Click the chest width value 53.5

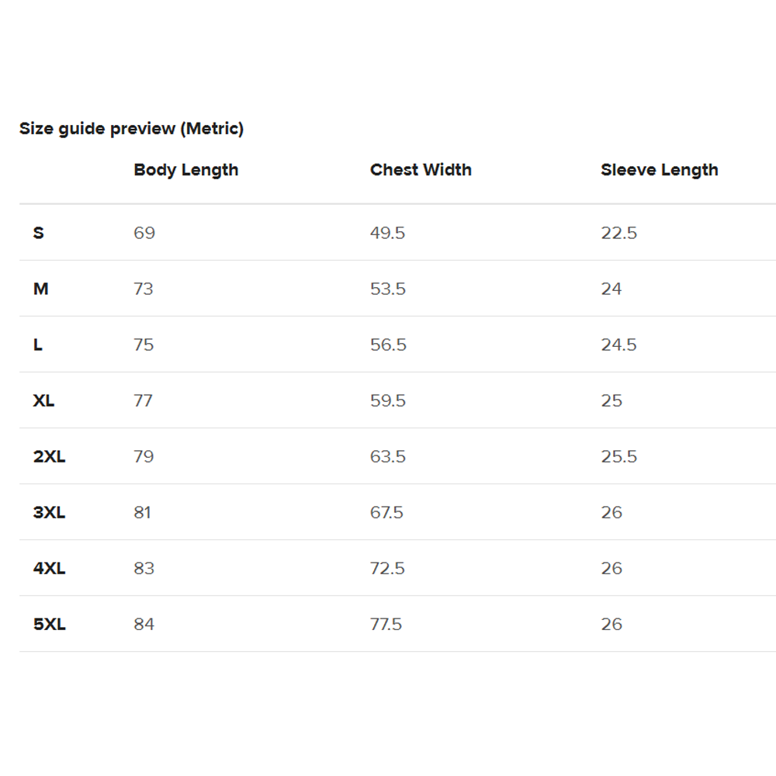388,289
